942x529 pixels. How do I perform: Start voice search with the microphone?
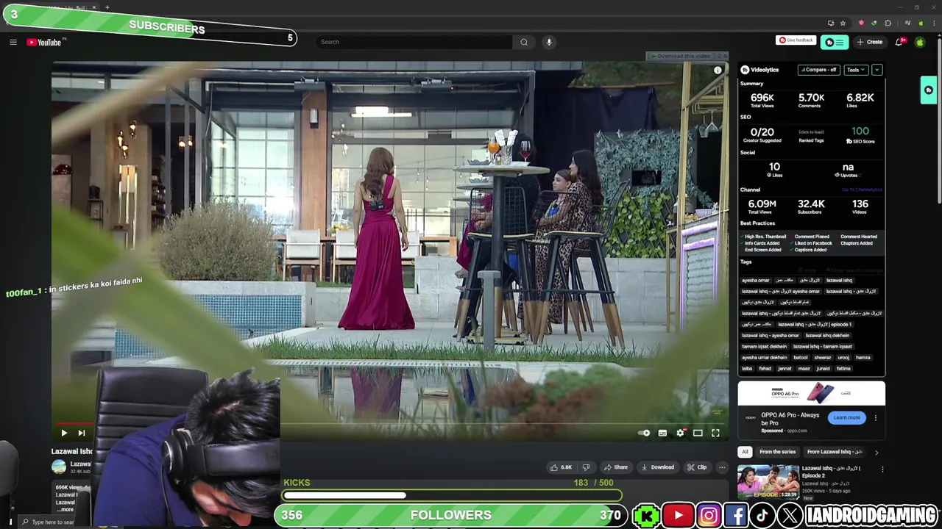[548, 42]
